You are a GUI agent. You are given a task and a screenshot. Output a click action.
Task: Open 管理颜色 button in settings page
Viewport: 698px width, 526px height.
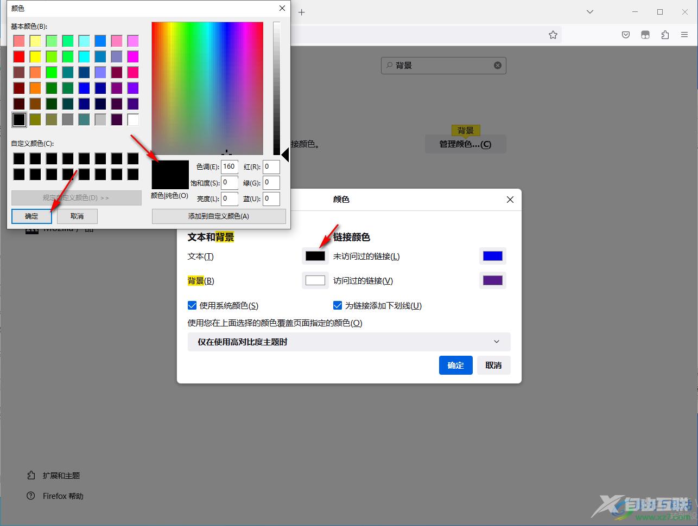465,144
